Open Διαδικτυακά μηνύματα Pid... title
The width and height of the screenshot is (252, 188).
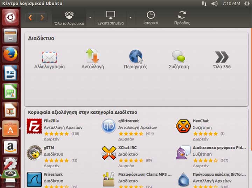point(219,148)
